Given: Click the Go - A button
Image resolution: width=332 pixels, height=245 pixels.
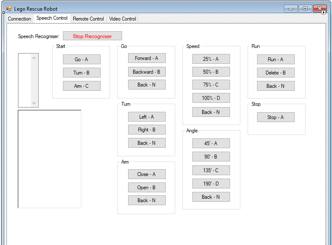Looking at the screenshot, I should 81,60.
